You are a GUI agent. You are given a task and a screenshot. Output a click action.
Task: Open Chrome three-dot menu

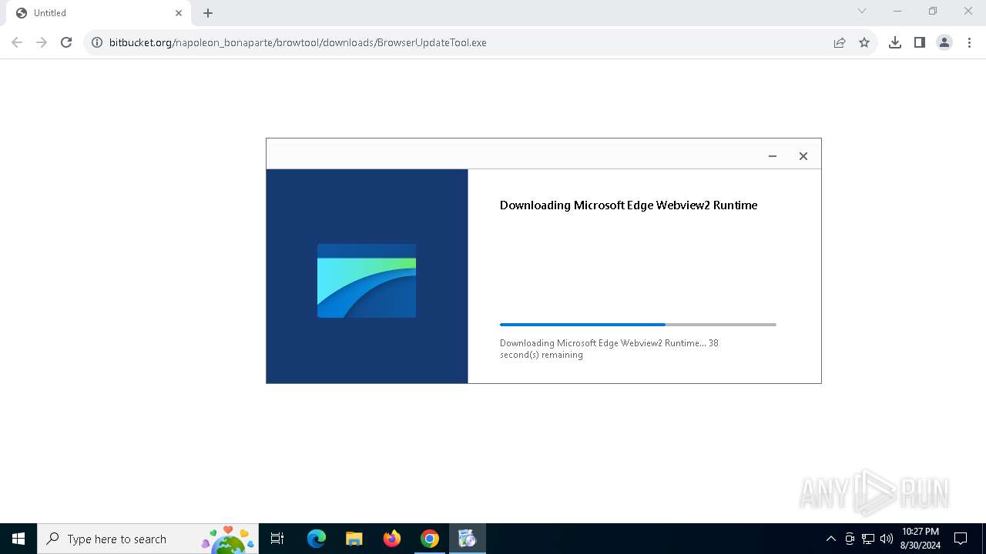pos(969,42)
